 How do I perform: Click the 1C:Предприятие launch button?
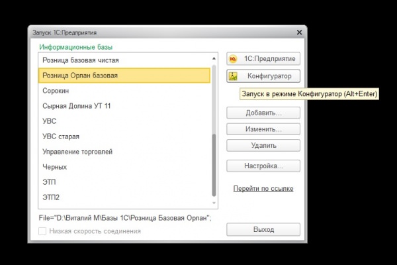click(263, 58)
